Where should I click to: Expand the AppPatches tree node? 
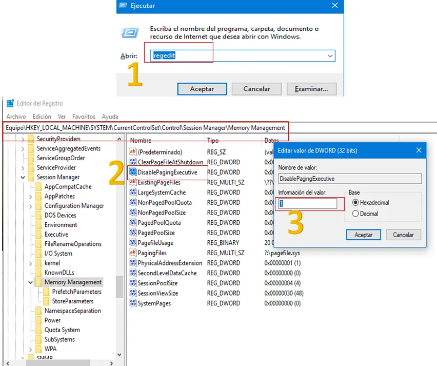click(x=30, y=197)
